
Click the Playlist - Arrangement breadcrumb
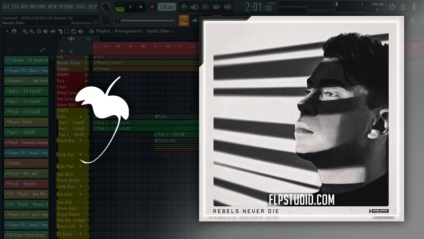(119, 31)
